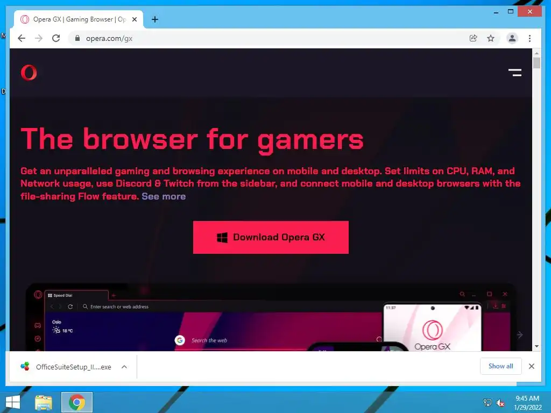Viewport: 551px width, 413px height.
Task: Open the Windows Start menu
Action: click(13, 402)
